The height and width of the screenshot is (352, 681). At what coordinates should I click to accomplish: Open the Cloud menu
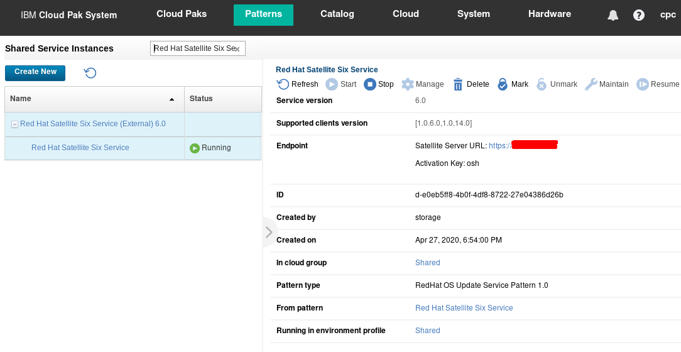coord(406,14)
